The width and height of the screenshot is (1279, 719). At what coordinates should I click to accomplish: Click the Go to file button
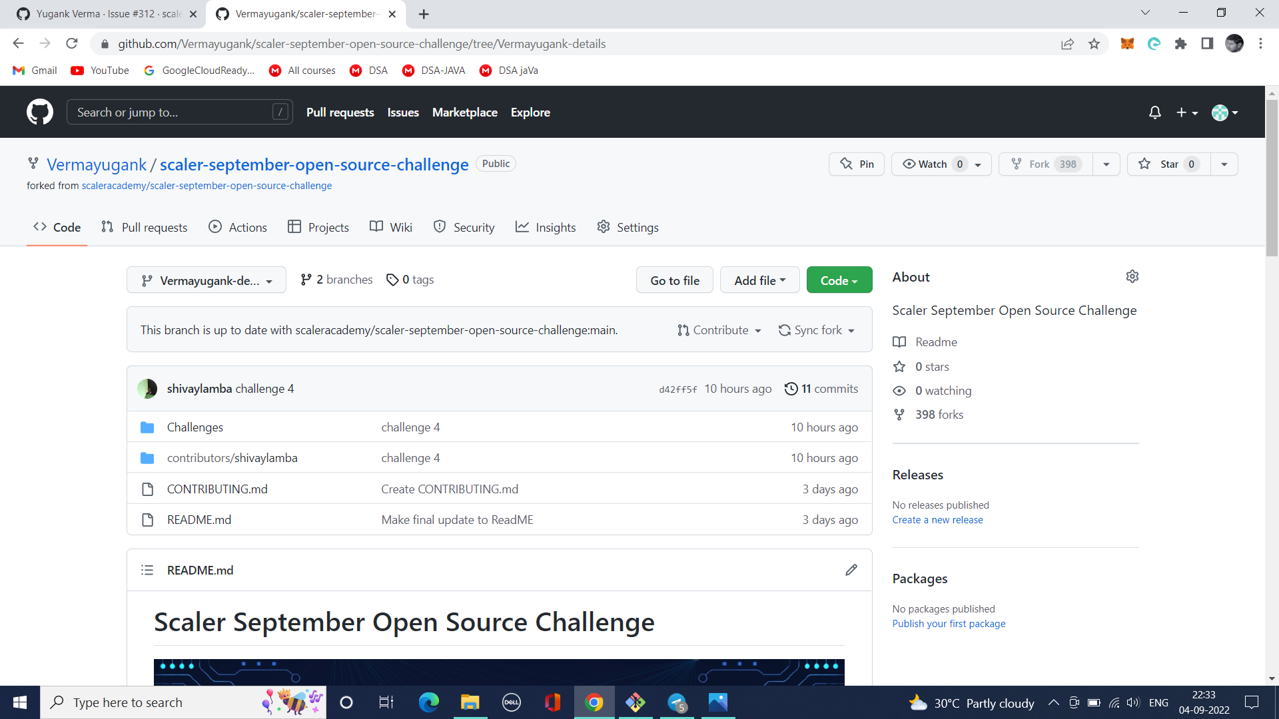[x=674, y=280]
